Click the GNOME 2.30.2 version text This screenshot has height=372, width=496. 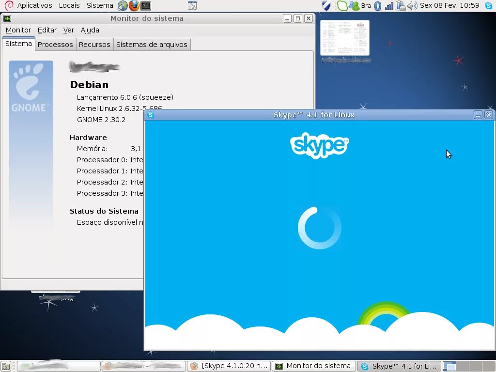click(x=101, y=120)
